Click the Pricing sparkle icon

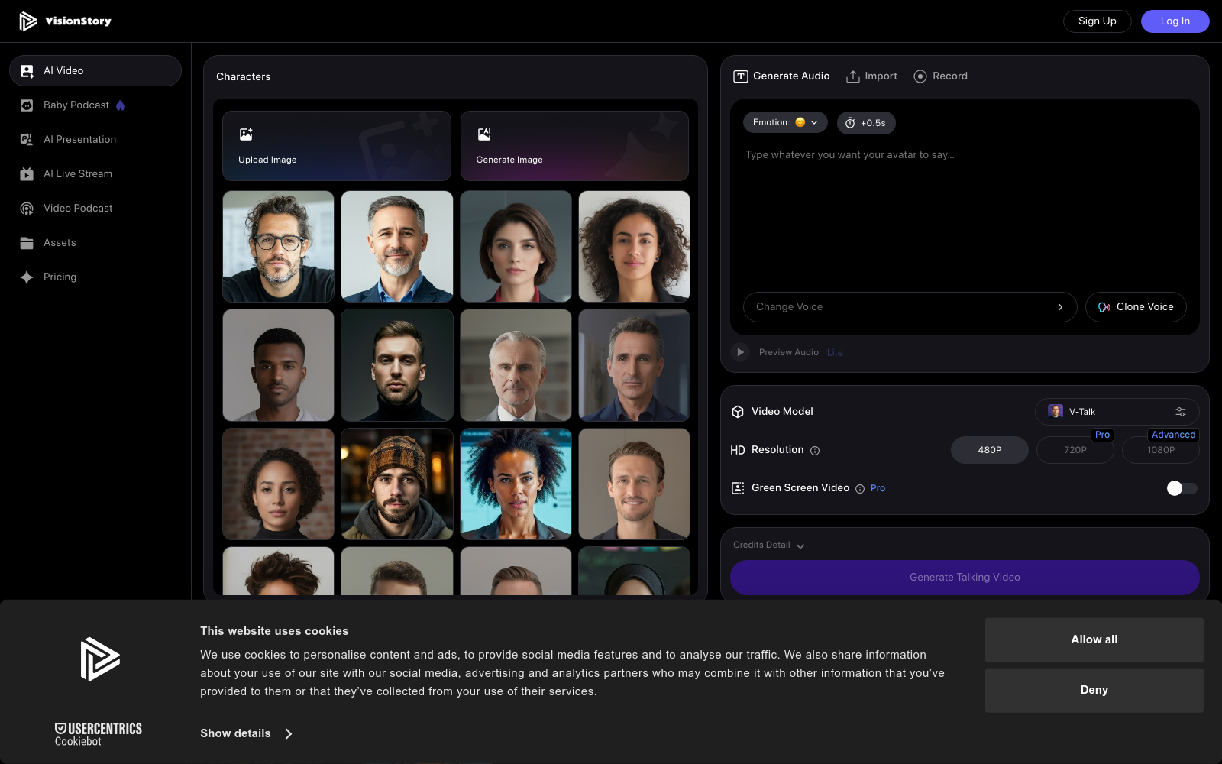click(27, 277)
